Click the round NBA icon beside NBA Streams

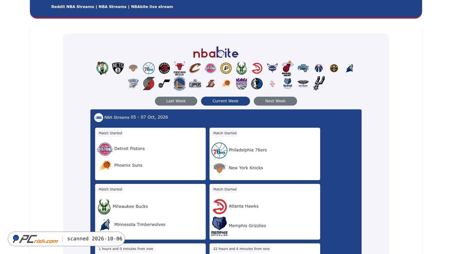(x=99, y=117)
